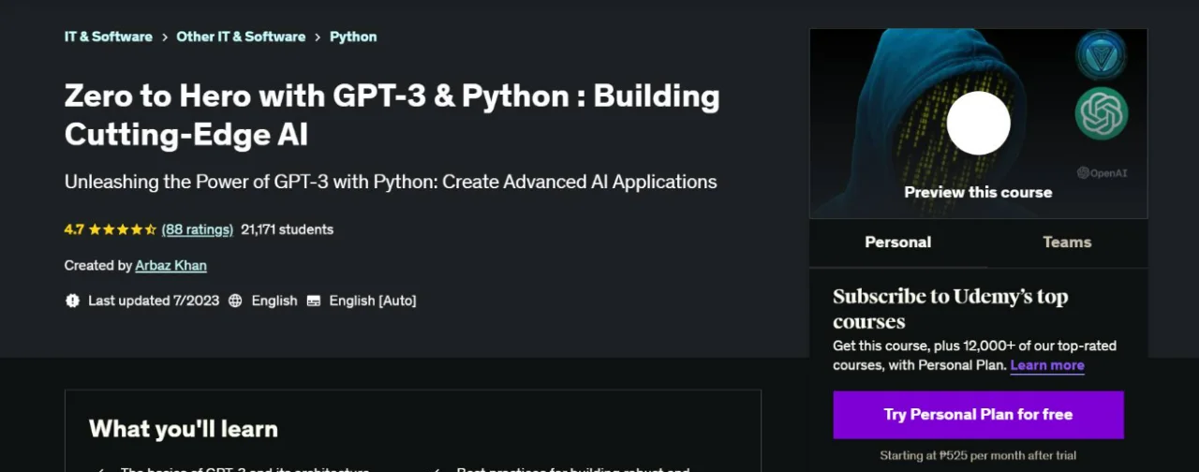The height and width of the screenshot is (472, 1199).
Task: Click the globe language icon
Action: point(235,301)
